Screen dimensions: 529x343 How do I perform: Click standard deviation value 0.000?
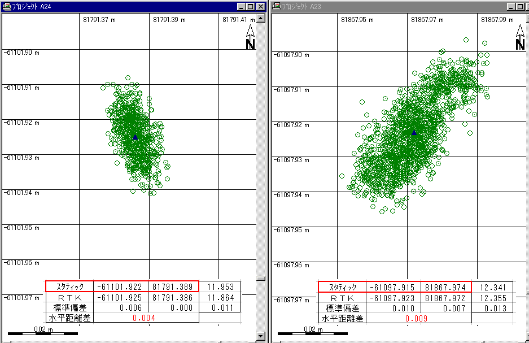pos(181,308)
